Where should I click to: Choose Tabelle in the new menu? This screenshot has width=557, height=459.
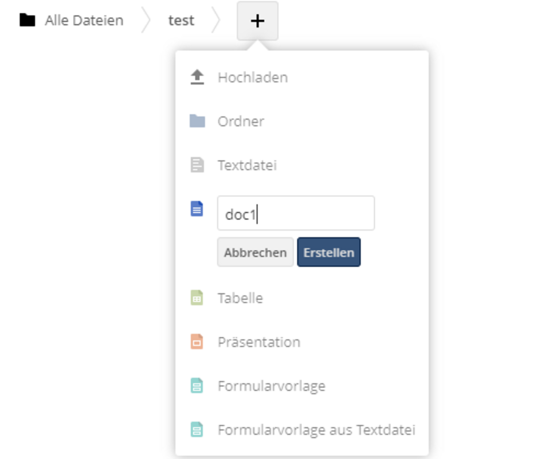(x=240, y=298)
